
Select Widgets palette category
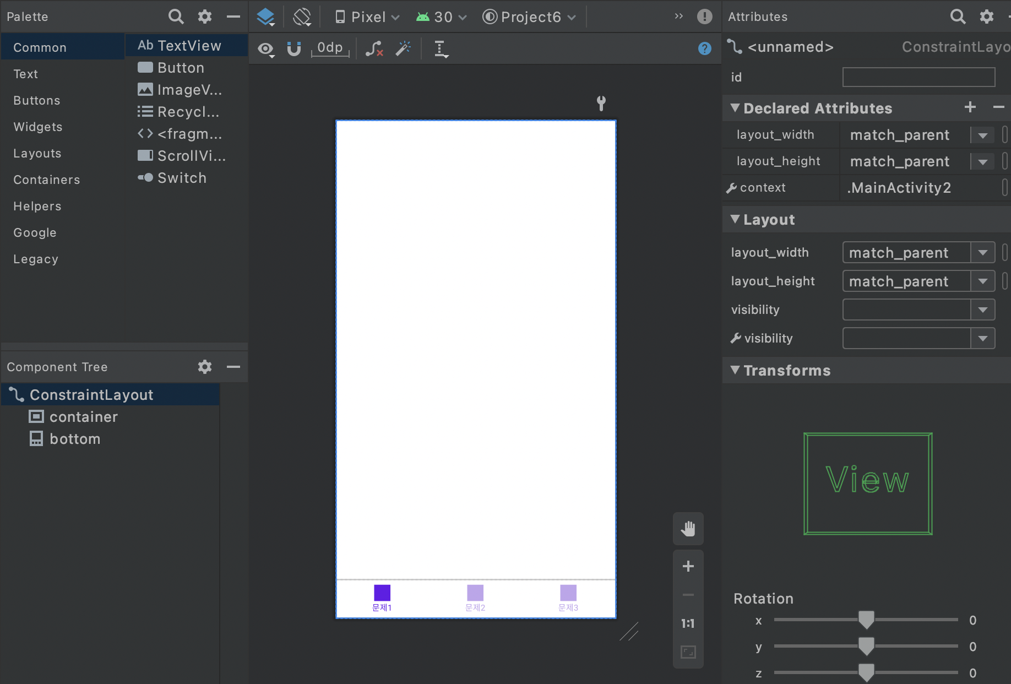click(x=63, y=127)
